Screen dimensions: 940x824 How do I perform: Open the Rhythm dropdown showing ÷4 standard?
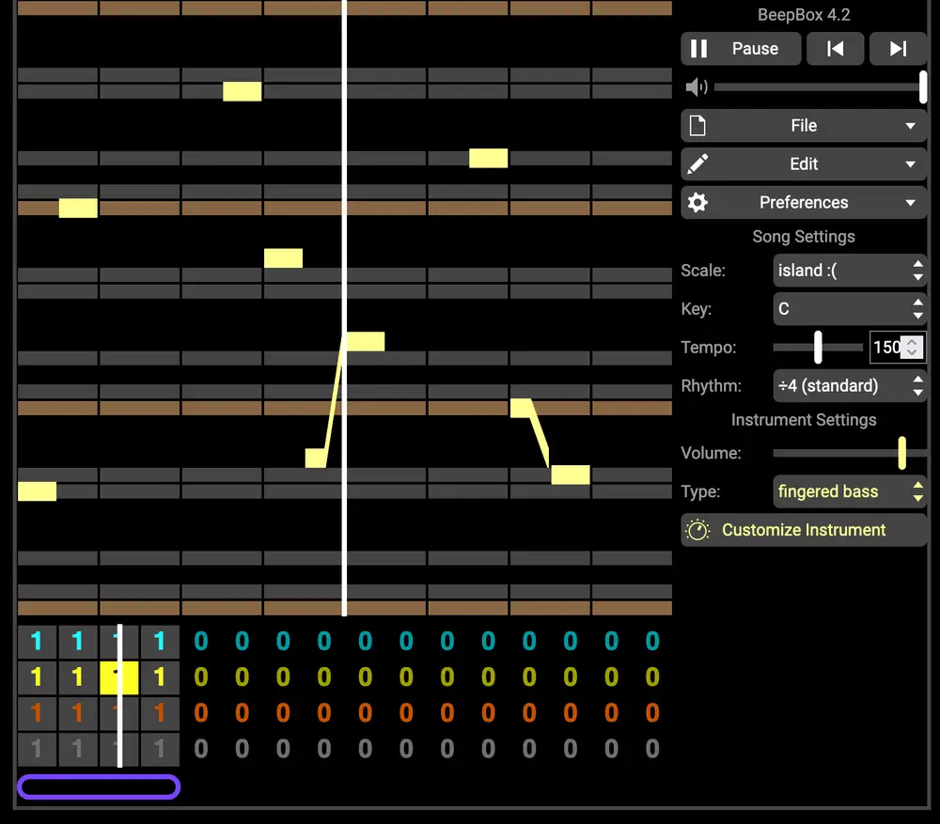pyautogui.click(x=848, y=385)
